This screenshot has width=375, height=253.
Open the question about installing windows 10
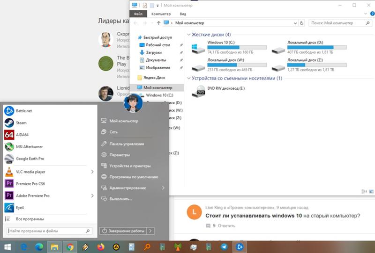(283, 216)
